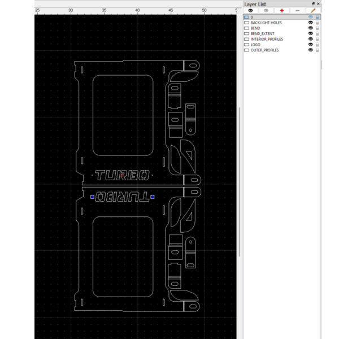Add a new layer with red plus

(x=282, y=10)
